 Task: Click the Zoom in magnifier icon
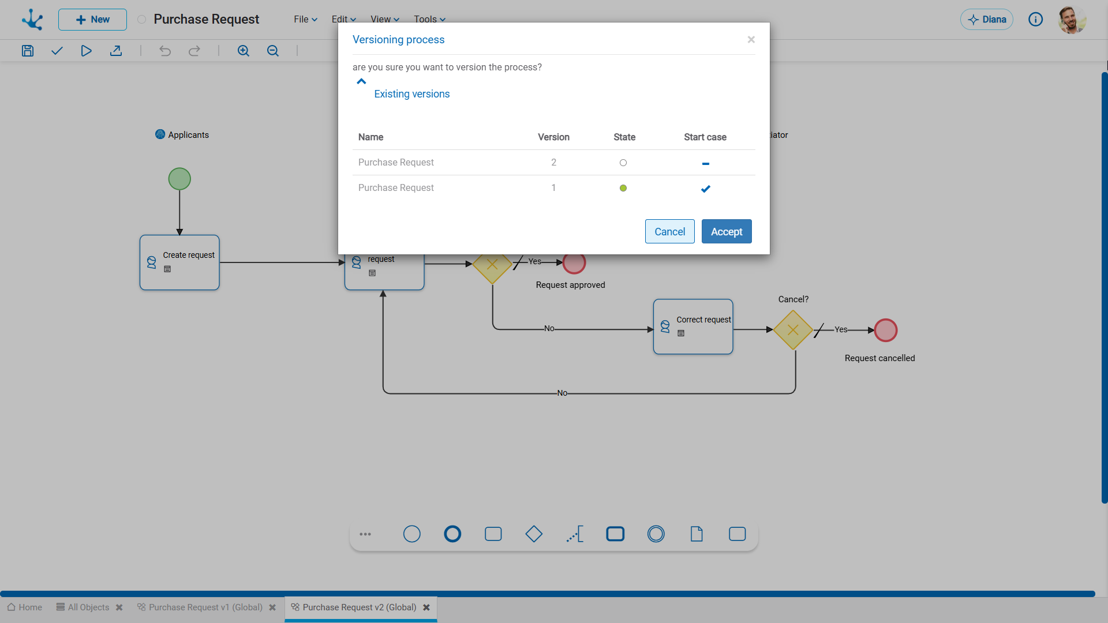point(244,51)
